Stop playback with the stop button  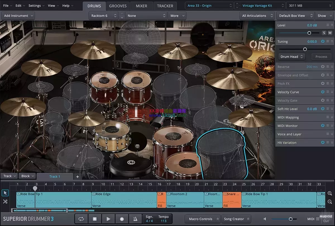pos(95,219)
